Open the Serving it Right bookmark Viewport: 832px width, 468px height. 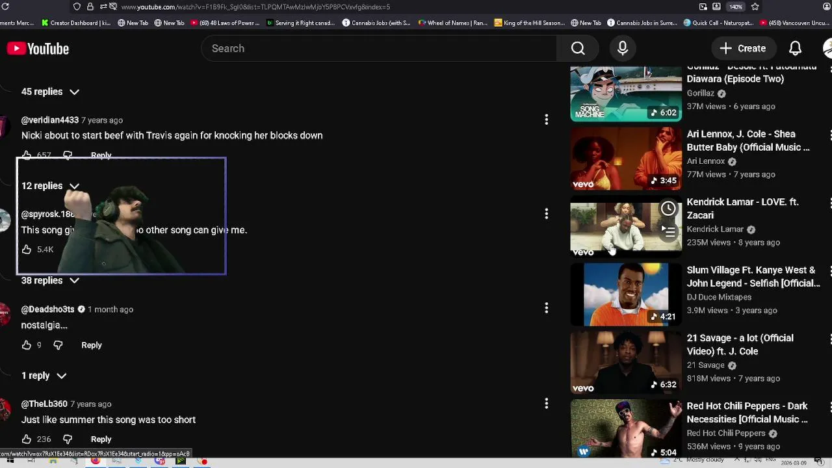coord(301,23)
